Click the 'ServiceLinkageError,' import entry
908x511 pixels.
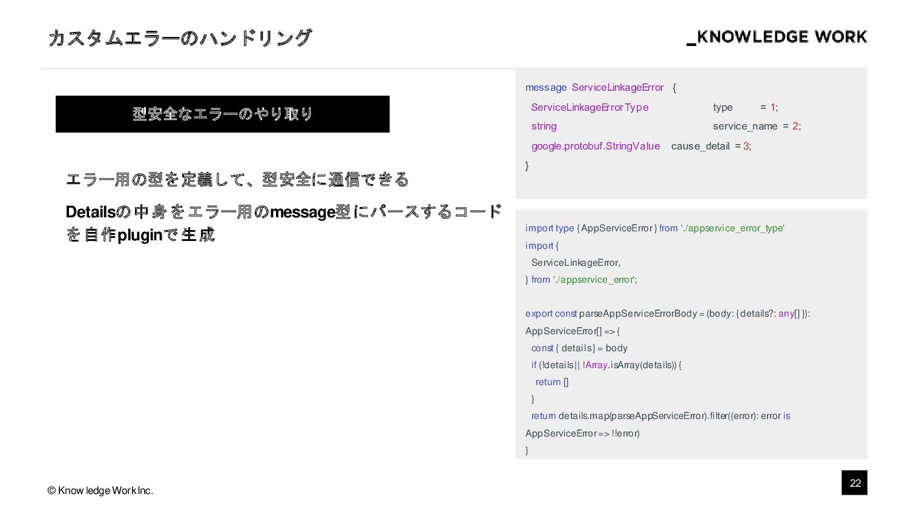[576, 263]
